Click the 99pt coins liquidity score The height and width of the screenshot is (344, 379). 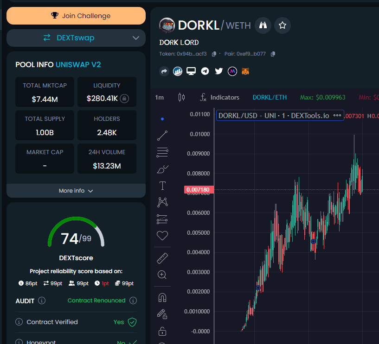click(124, 283)
